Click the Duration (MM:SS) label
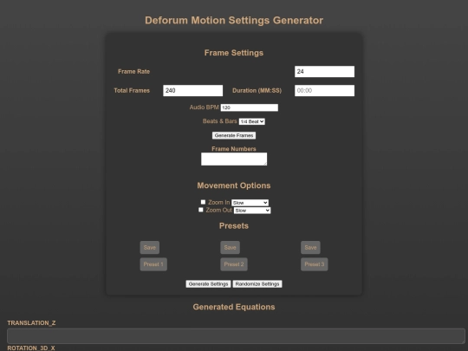The height and width of the screenshot is (351, 468). [257, 90]
